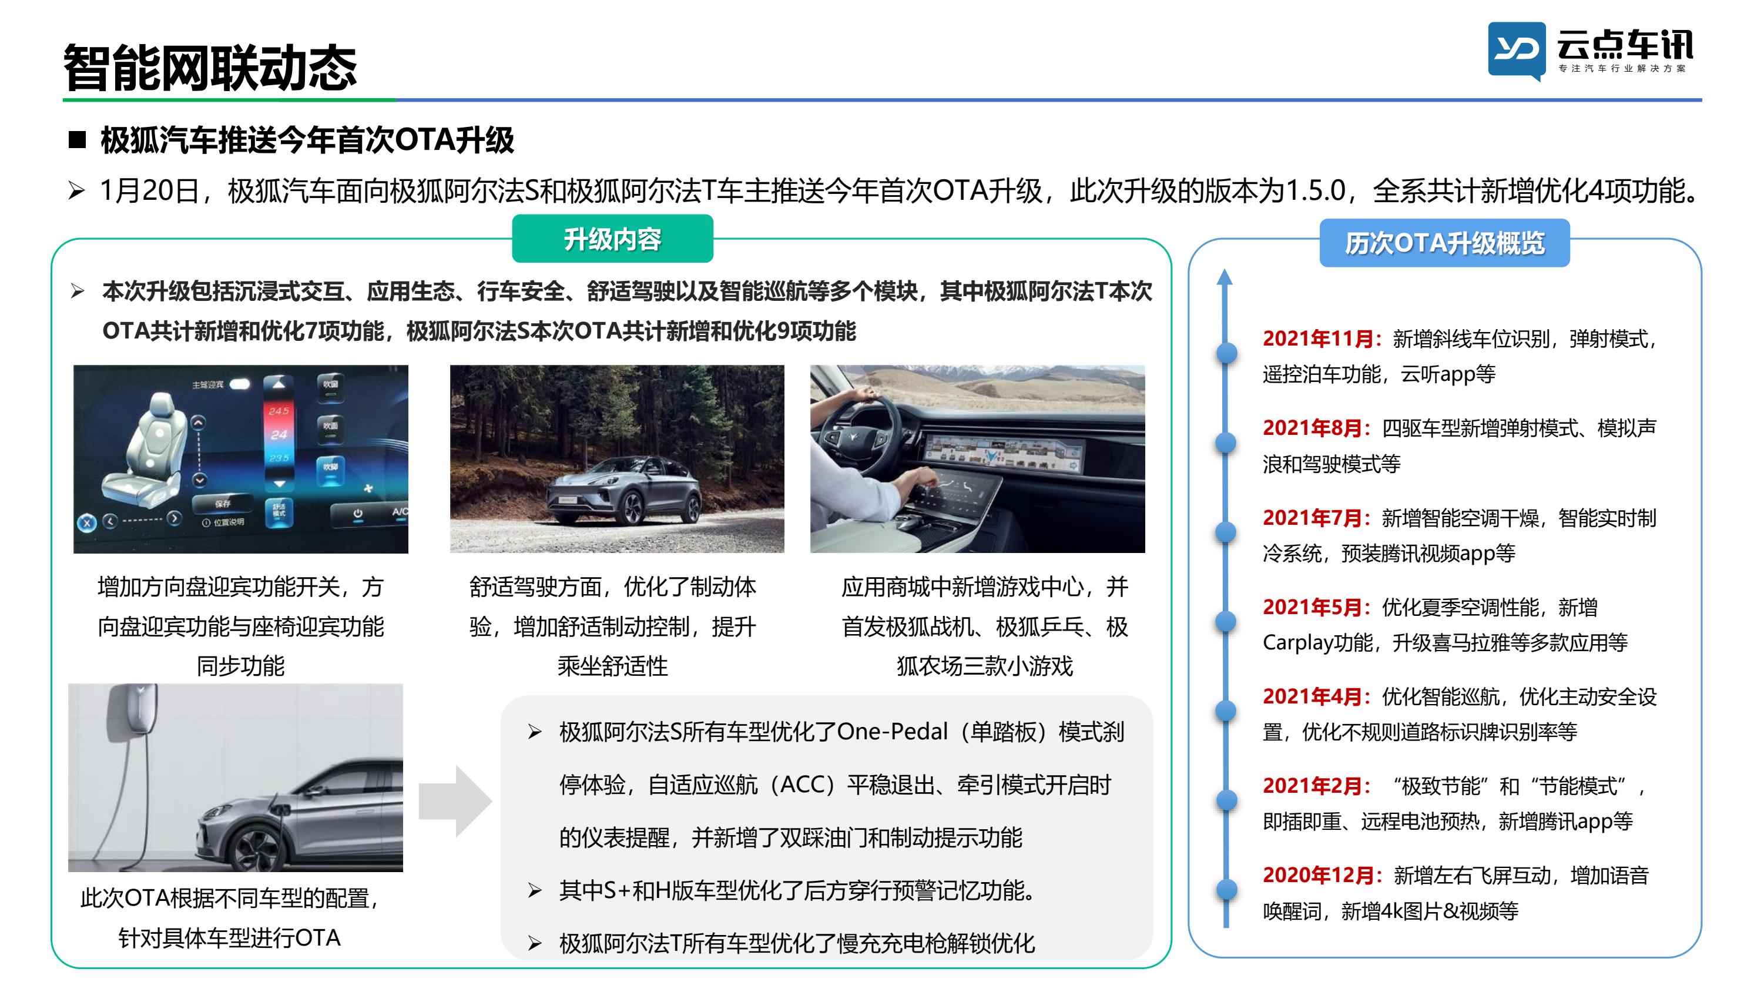The image size is (1764, 992).
Task: Click text 遥控泊车功能，云听app等
Action: click(1379, 374)
